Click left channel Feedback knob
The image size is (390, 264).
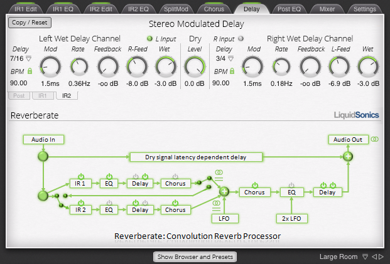tap(108, 66)
